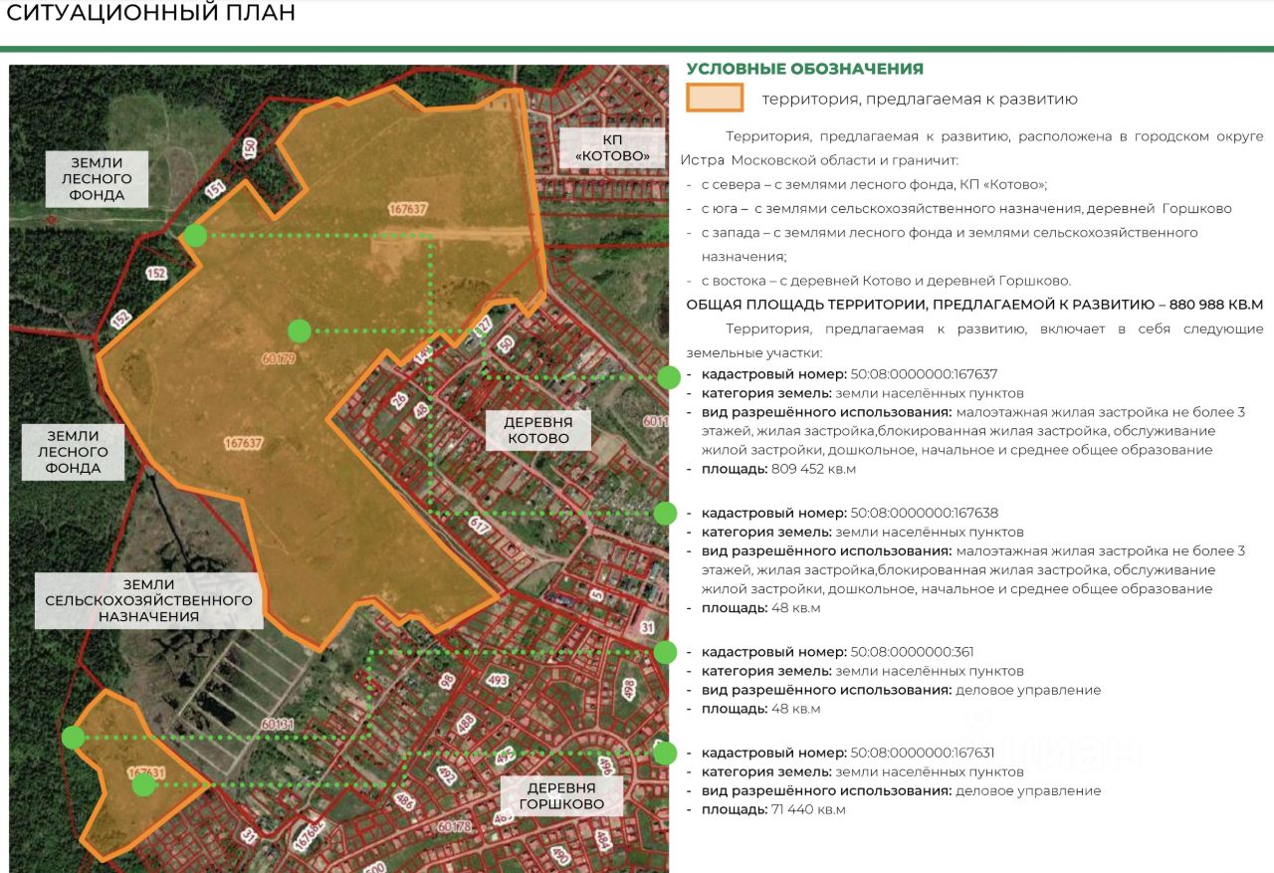Select text «площадь: 71 440 кв.м»

(773, 809)
